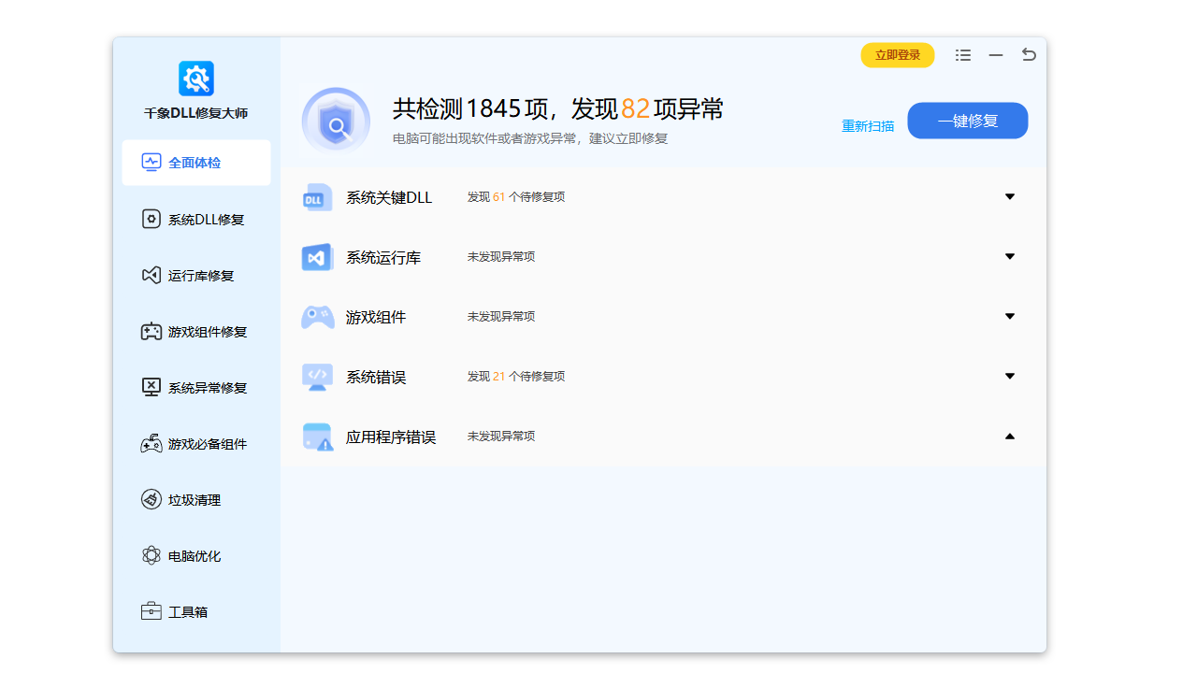The width and height of the screenshot is (1197, 673).
Task: Expand the 系统运行库 section
Action: point(1010,256)
